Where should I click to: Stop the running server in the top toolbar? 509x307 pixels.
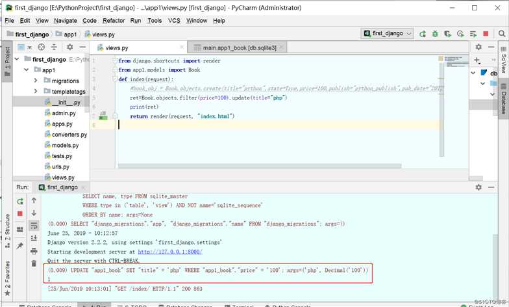pos(486,34)
